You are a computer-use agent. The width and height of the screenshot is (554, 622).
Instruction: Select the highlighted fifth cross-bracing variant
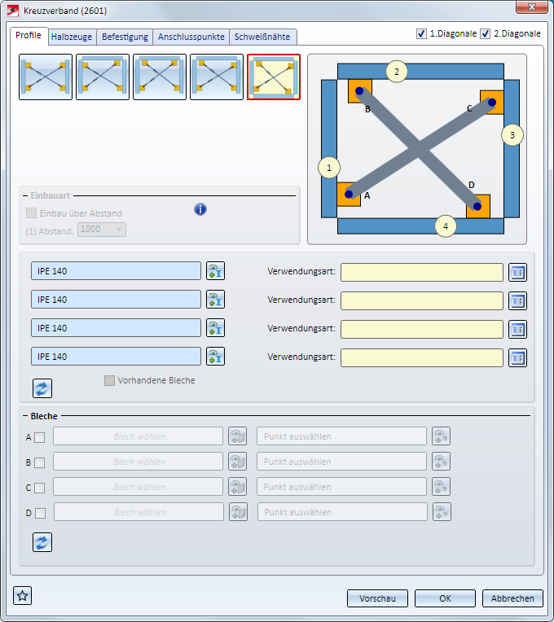(274, 77)
